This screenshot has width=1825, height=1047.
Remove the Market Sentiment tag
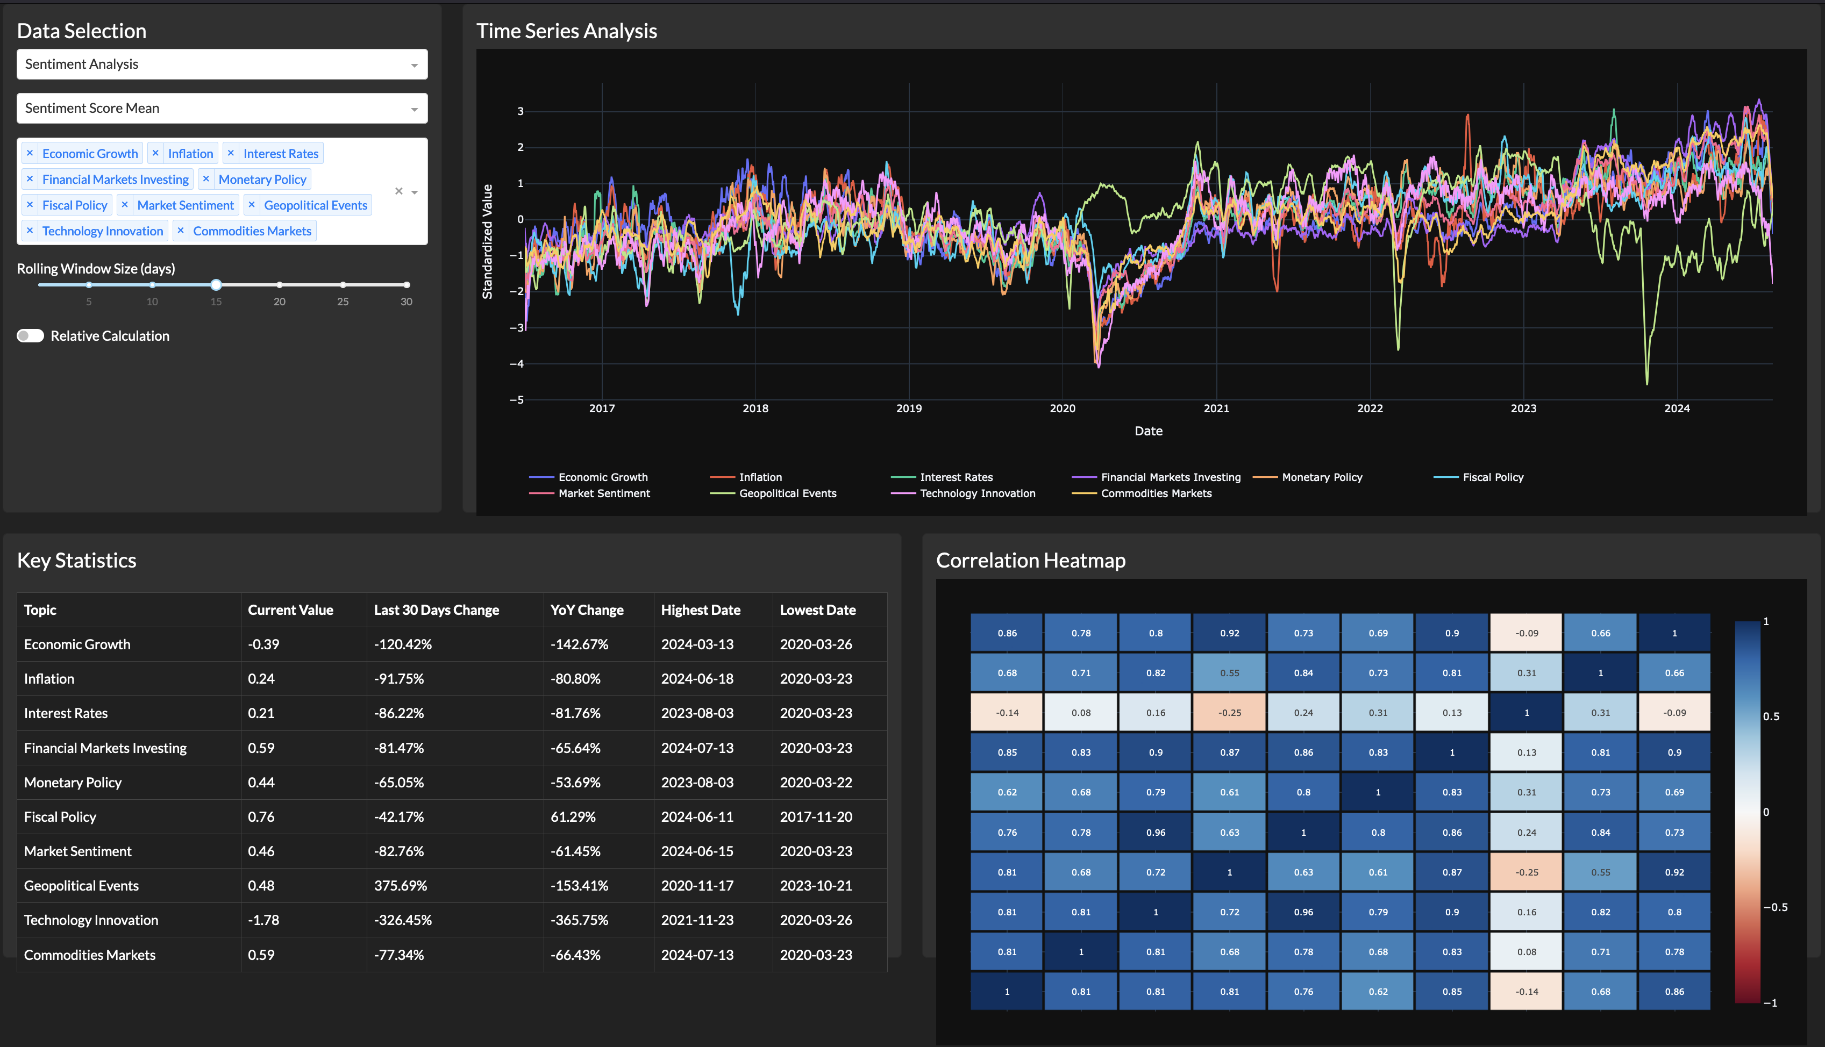tap(124, 205)
